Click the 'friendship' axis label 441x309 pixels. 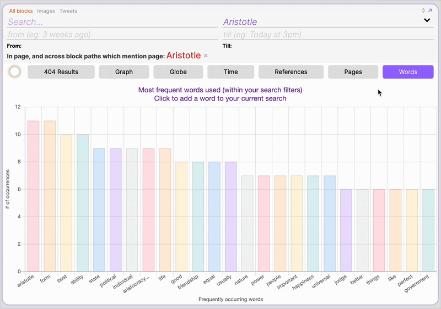click(x=188, y=282)
